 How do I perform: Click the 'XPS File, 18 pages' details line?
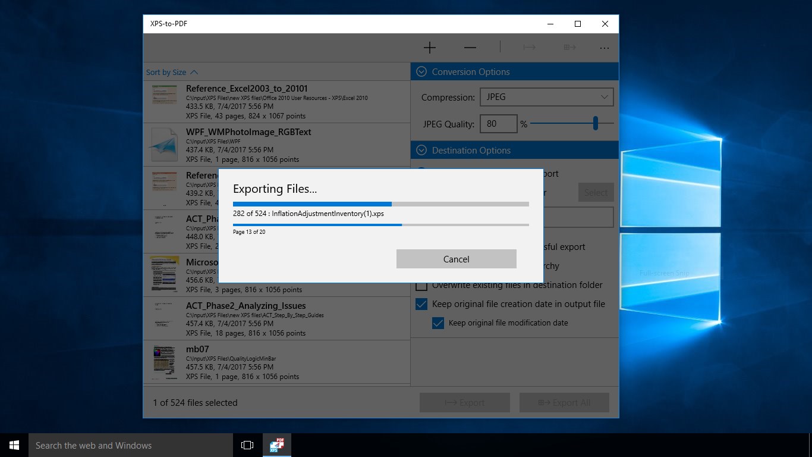click(x=246, y=333)
